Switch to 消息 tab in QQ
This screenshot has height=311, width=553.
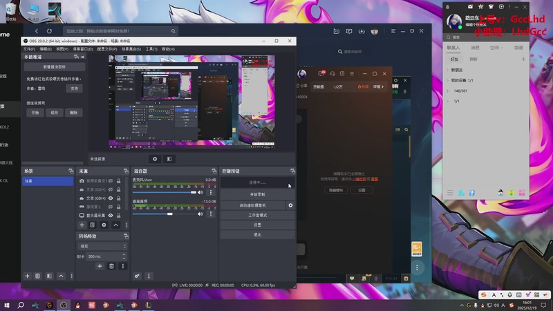pyautogui.click(x=475, y=48)
